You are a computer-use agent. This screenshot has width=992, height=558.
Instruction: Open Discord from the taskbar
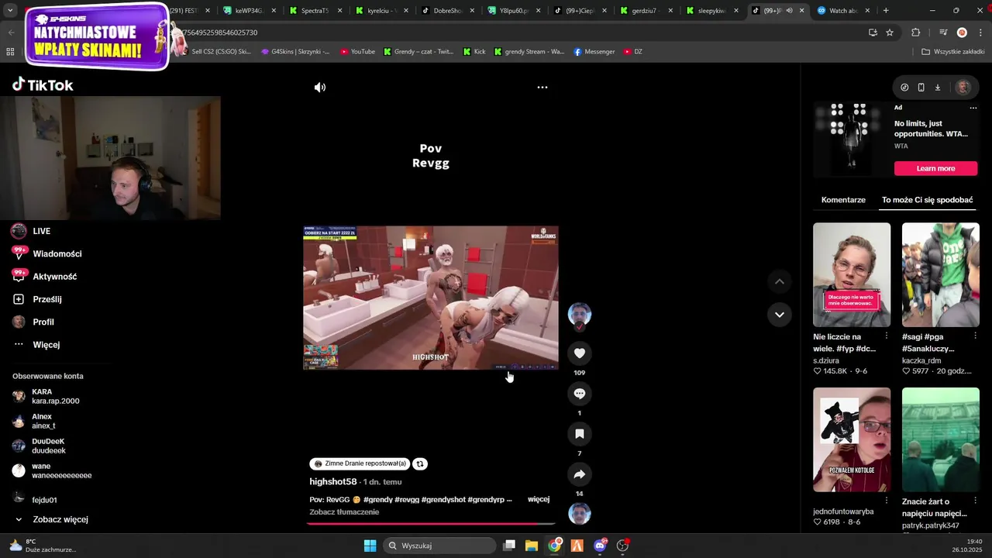[x=600, y=546]
